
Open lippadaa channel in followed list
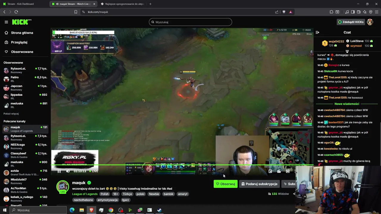pos(25,96)
